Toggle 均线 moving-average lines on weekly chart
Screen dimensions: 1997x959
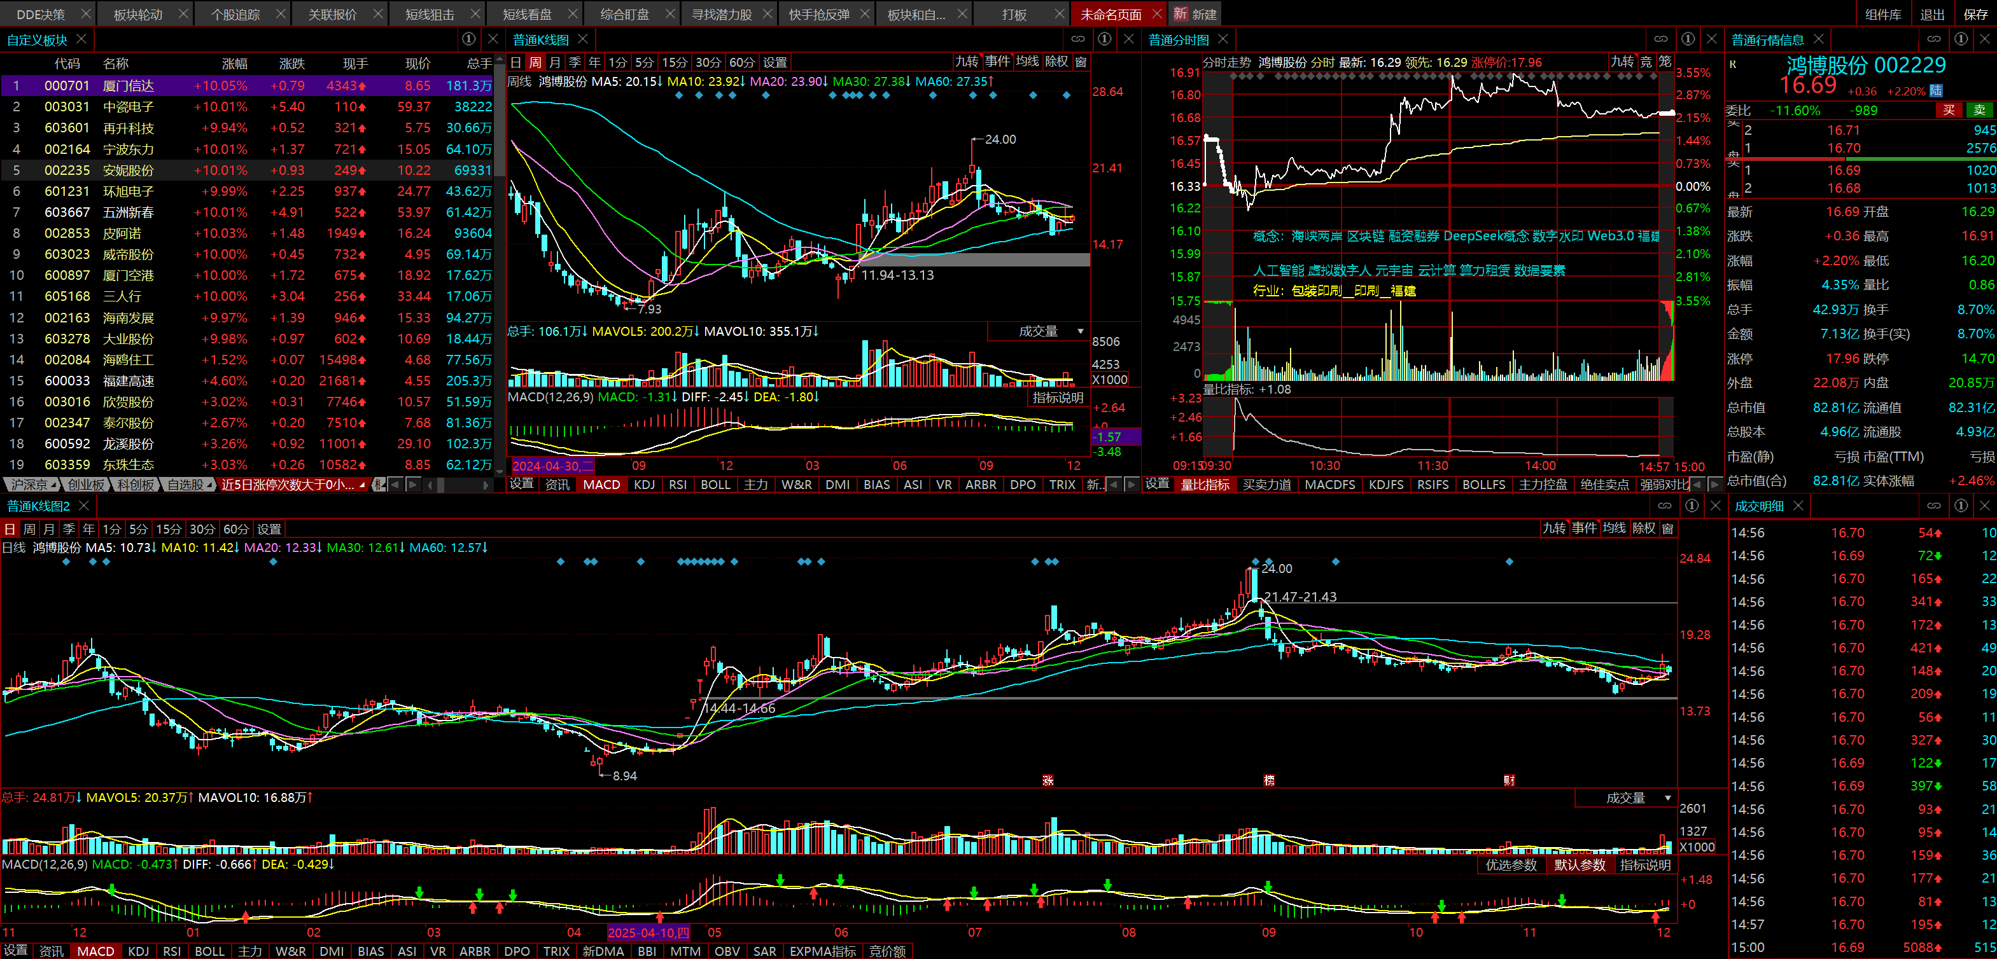click(1027, 62)
